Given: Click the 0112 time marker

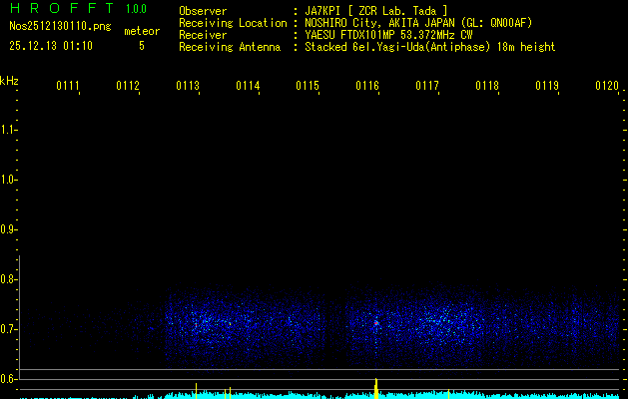Looking at the screenshot, I should coord(128,87).
